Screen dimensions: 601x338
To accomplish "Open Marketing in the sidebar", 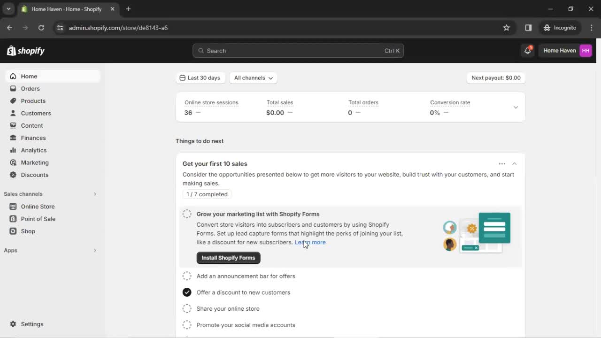I will pos(52,162).
